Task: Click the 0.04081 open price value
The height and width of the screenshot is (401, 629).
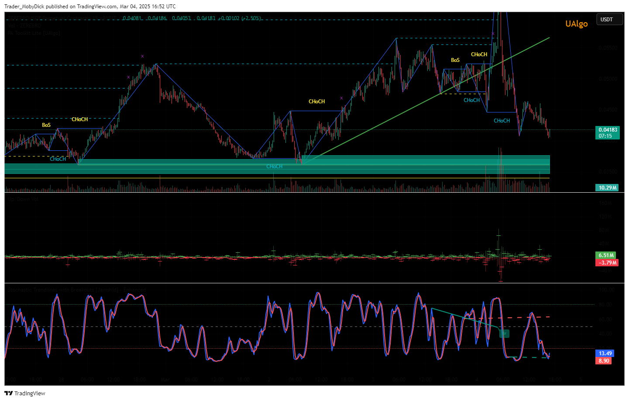Action: coord(131,18)
